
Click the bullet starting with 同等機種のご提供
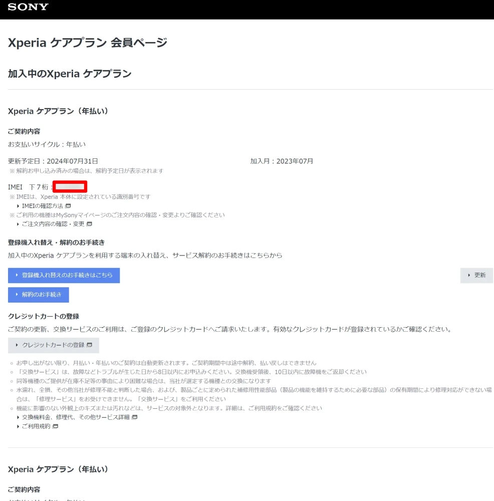[x=144, y=381]
